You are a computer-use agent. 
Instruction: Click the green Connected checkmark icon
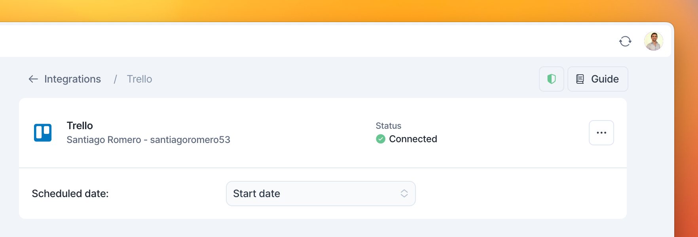(381, 139)
